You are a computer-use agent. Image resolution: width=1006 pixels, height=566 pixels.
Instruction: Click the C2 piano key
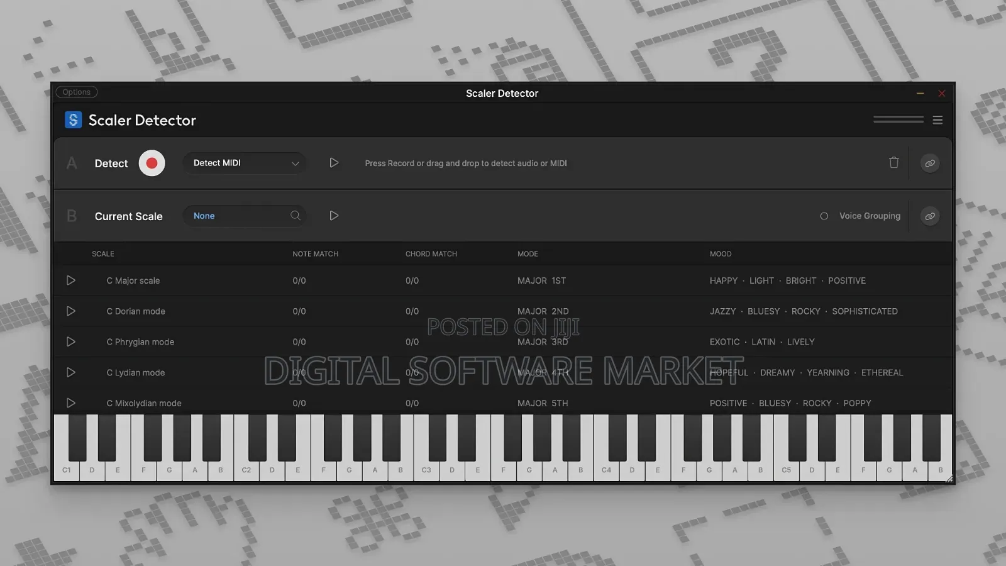(246, 470)
